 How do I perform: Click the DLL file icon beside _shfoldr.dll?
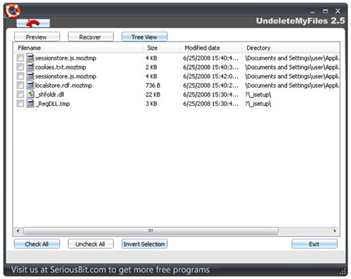tap(30, 95)
